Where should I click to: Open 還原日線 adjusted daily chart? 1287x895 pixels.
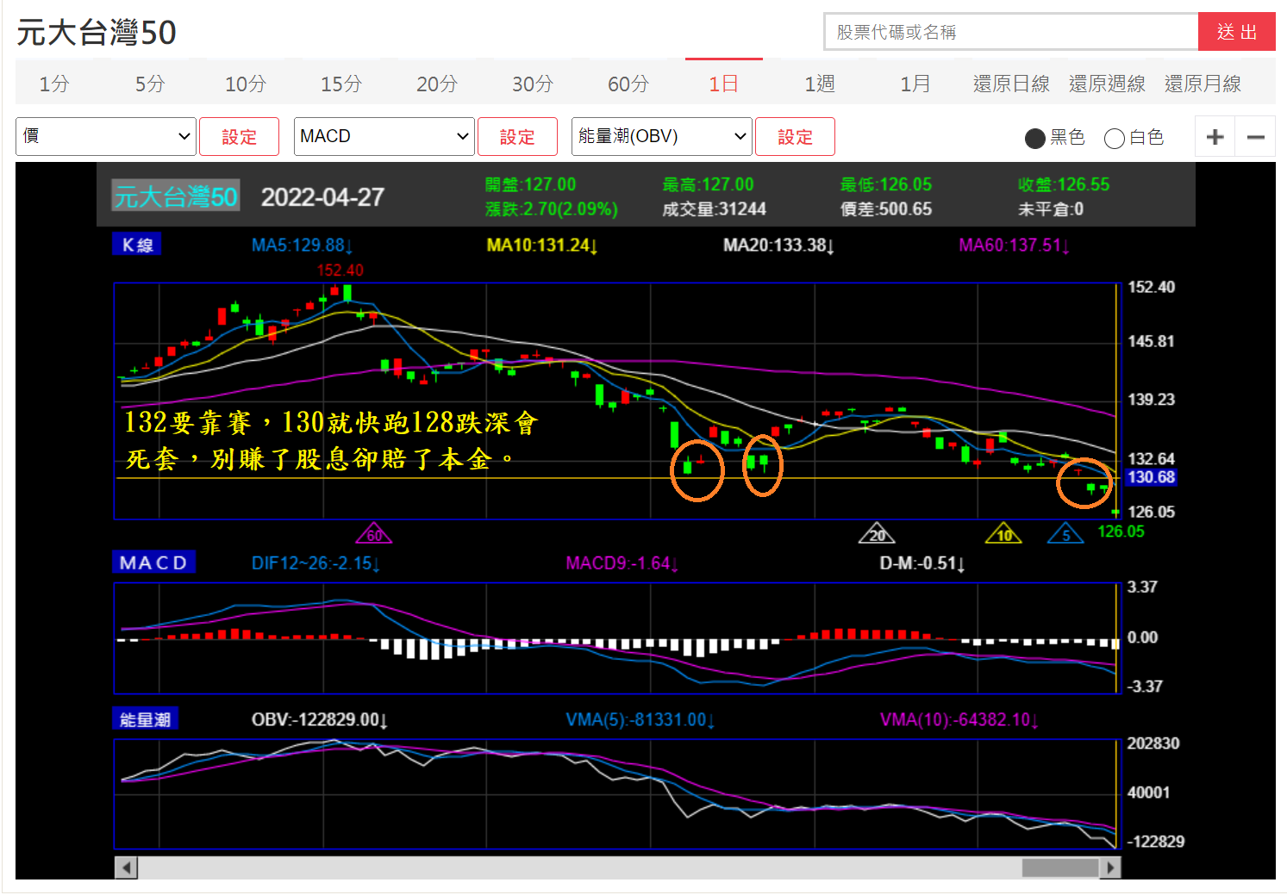coord(1011,84)
